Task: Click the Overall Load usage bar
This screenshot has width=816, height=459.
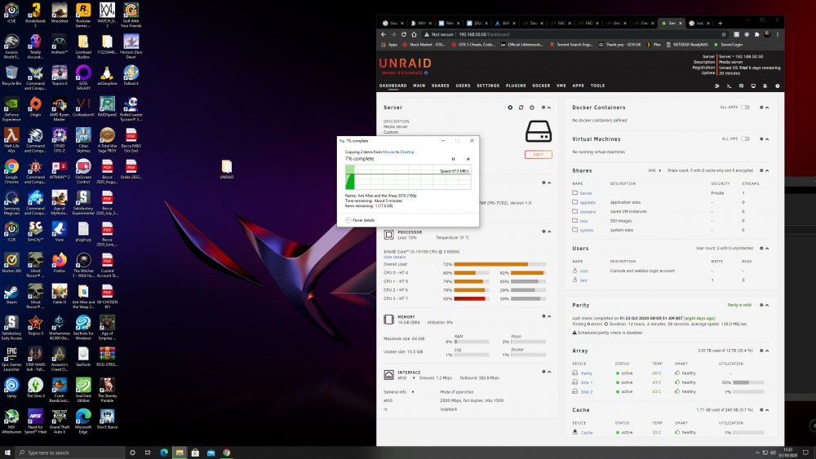Action: (499, 264)
